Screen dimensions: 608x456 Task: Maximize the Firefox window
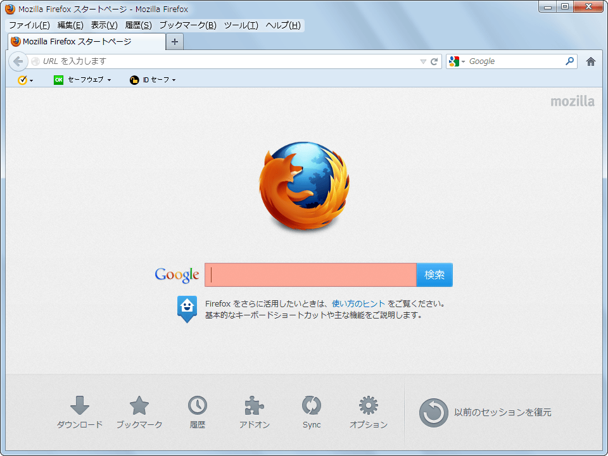pos(565,6)
